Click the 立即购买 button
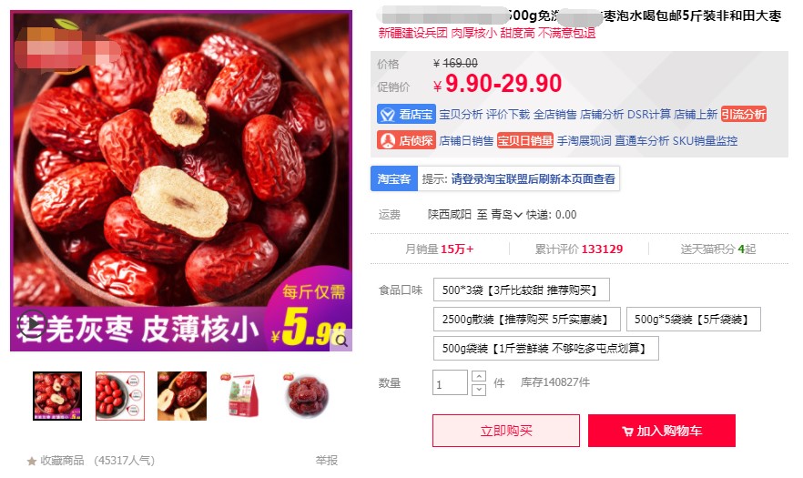Viewport: 803px width, 478px height. point(506,431)
